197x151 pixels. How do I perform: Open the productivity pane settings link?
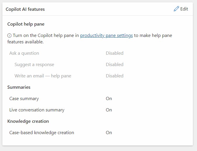(106, 35)
